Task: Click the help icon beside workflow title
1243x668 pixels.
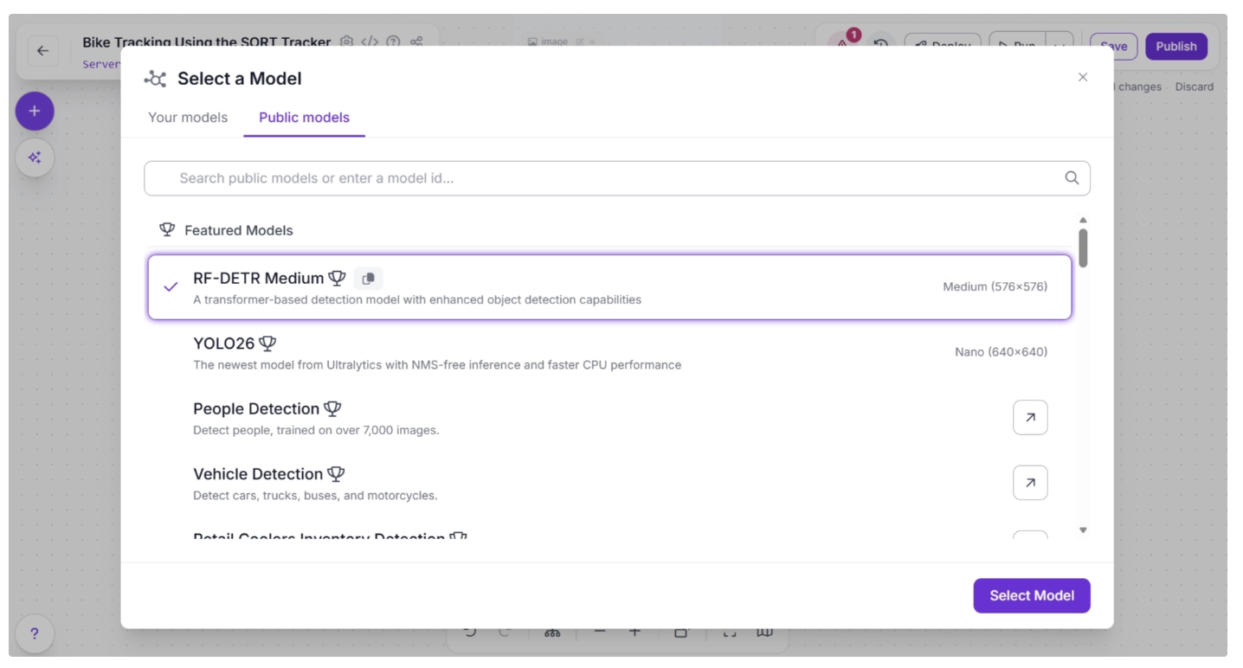Action: click(x=393, y=42)
